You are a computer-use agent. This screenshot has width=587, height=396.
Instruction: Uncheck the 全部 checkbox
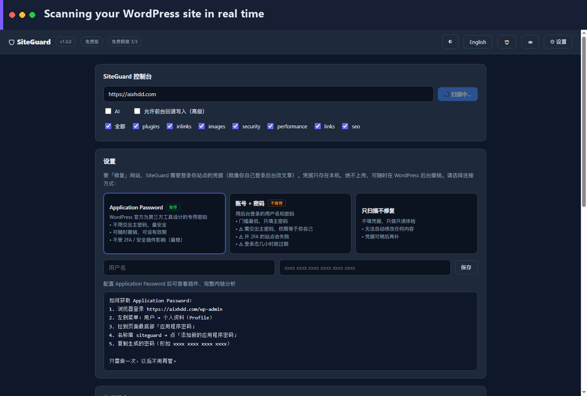(x=108, y=126)
